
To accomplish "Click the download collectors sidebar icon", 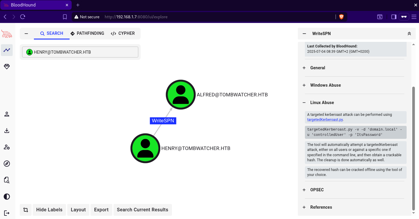I will coord(7,131).
